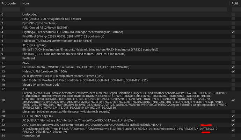The width and height of the screenshot is (241, 140).
Task: Enable the HomeConfort protocol checkbox
Action: tap(233, 136)
